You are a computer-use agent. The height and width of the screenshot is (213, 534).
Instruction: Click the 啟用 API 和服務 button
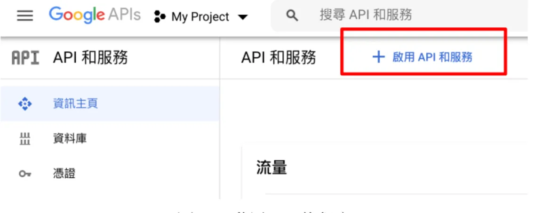click(422, 57)
